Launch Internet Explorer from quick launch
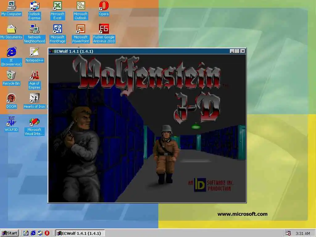 coord(33,233)
